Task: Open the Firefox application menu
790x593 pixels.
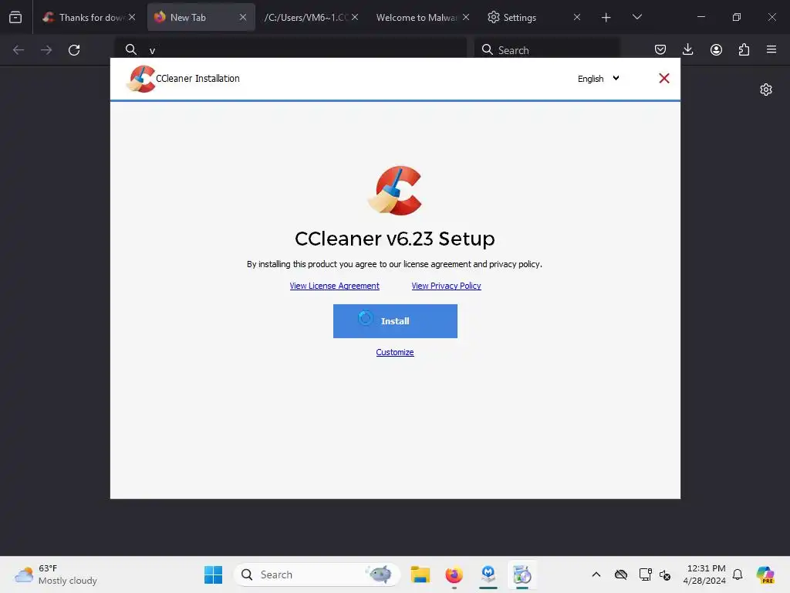Action: [x=771, y=49]
